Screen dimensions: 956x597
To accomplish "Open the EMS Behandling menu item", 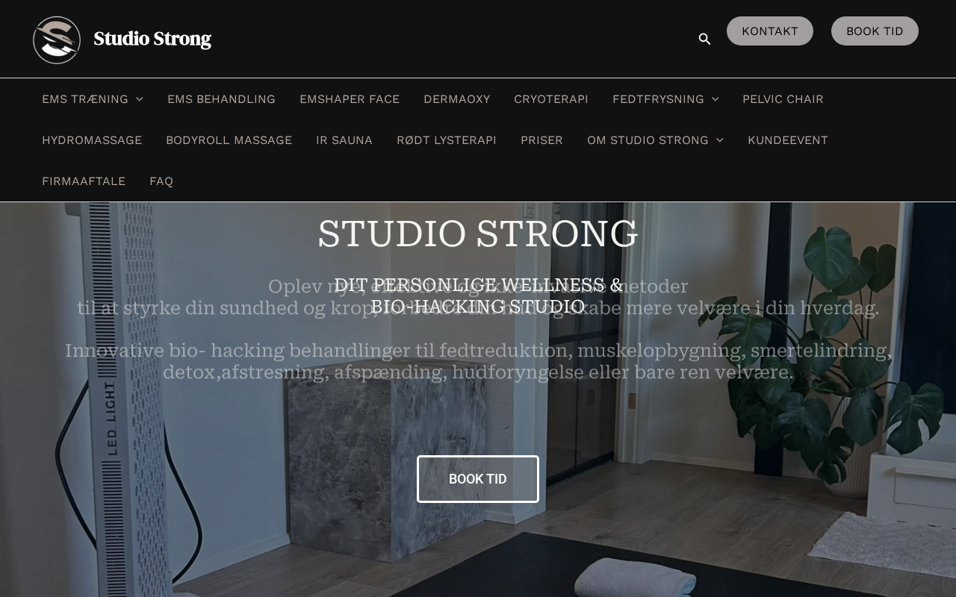I will pyautogui.click(x=221, y=99).
